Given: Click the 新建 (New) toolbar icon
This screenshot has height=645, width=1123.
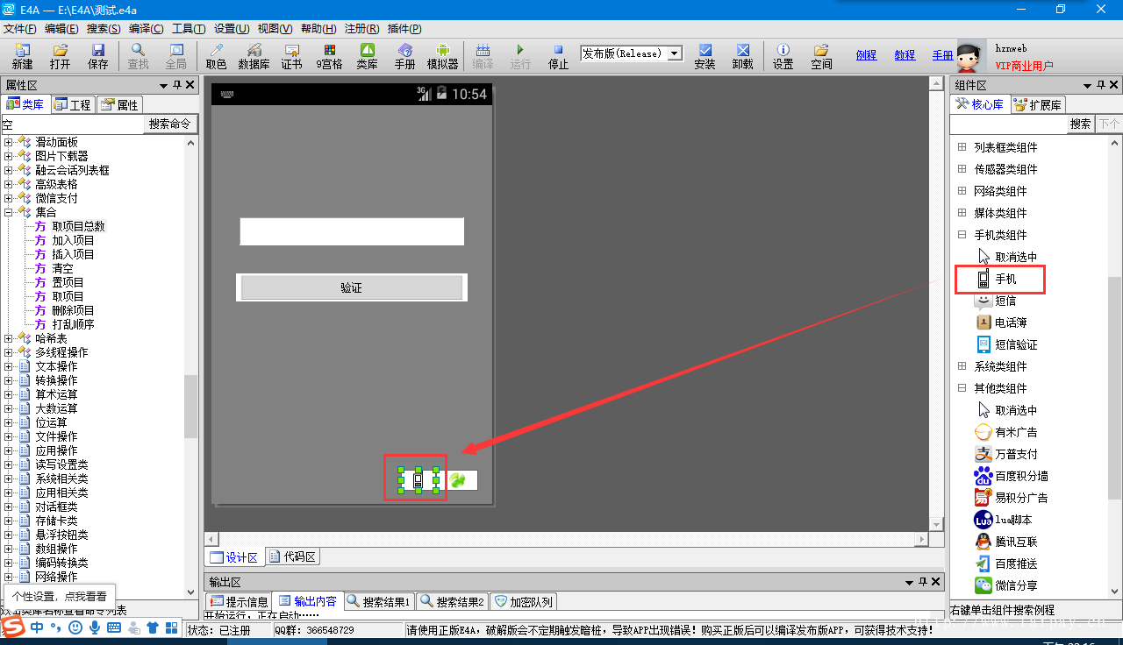Looking at the screenshot, I should tap(22, 56).
